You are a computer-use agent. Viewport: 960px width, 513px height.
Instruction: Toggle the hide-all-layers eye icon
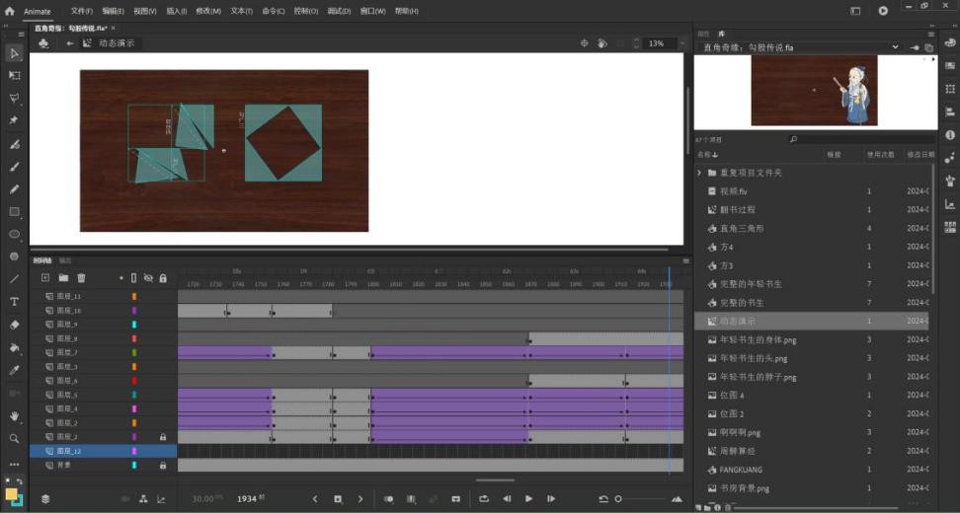[148, 278]
